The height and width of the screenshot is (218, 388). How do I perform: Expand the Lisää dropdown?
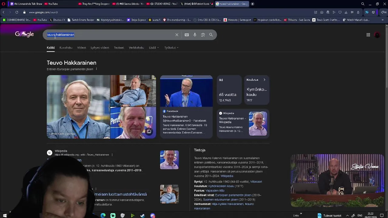[154, 48]
